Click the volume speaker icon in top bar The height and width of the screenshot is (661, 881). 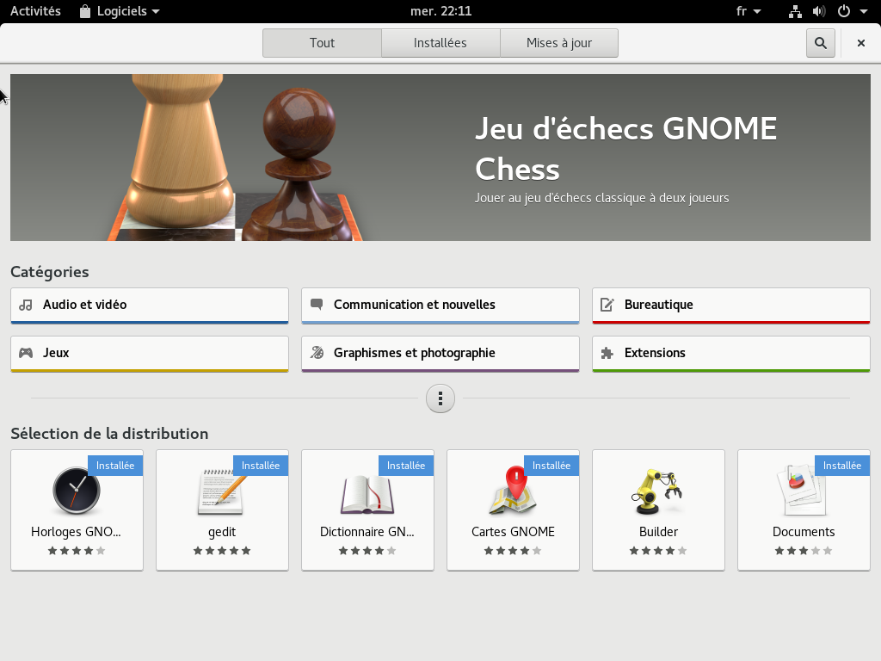click(818, 11)
